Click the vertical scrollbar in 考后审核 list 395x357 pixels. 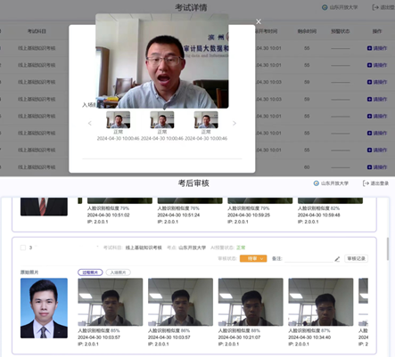387,248
